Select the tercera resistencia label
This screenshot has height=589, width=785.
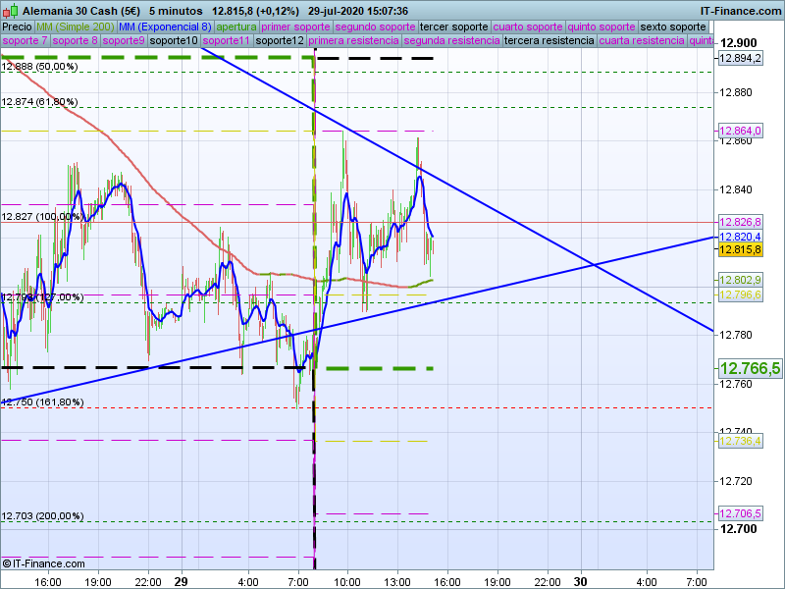548,41
